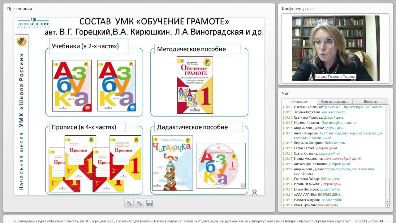The image size is (396, 223).
Task: Click the Азбука Часть 1 textbook cover
Action: [x=72, y=86]
